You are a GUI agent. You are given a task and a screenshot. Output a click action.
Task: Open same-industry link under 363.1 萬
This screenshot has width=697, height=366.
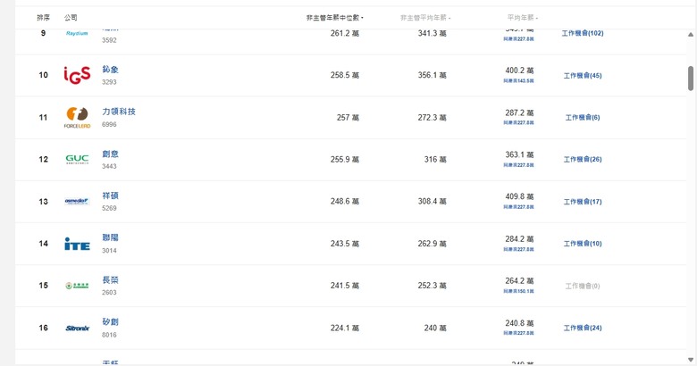(519, 165)
